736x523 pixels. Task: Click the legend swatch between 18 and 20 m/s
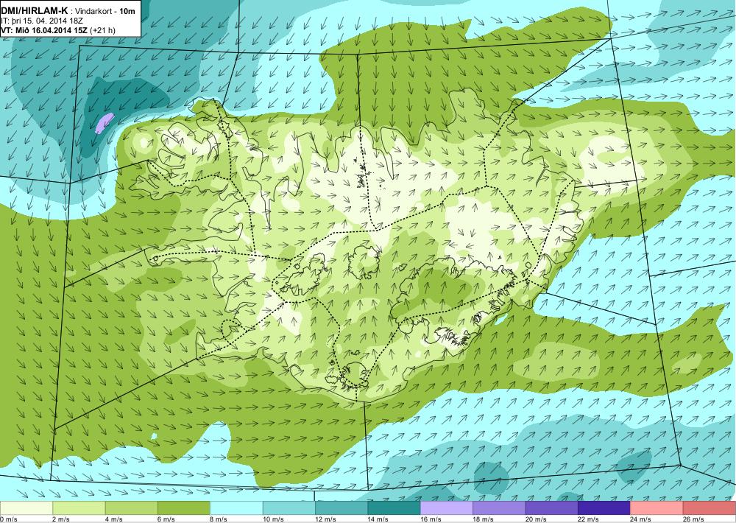(x=500, y=508)
